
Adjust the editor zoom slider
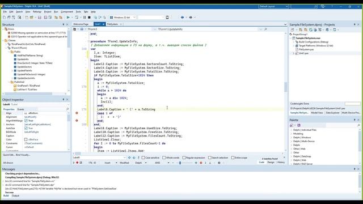(180, 163)
